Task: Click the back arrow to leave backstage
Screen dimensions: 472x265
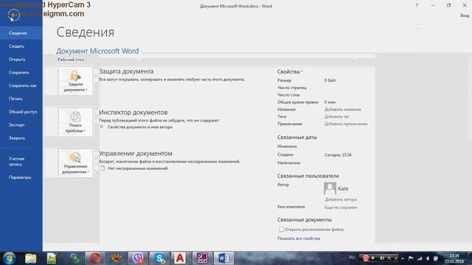Action: click(x=14, y=15)
